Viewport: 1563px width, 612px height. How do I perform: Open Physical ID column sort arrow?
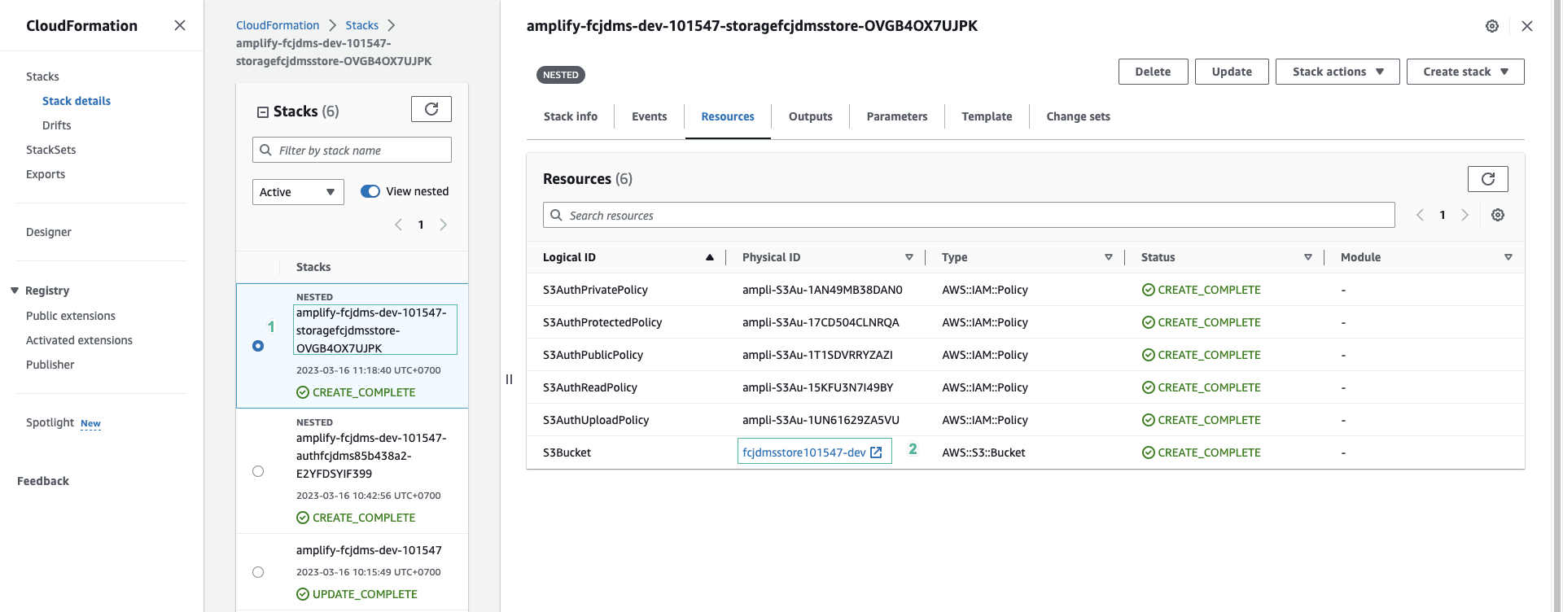909,257
